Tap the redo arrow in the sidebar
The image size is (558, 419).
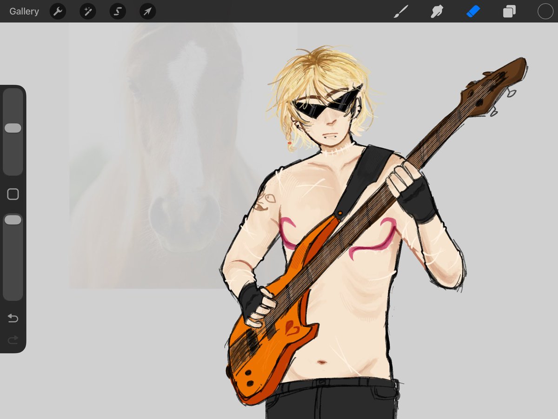(x=13, y=339)
